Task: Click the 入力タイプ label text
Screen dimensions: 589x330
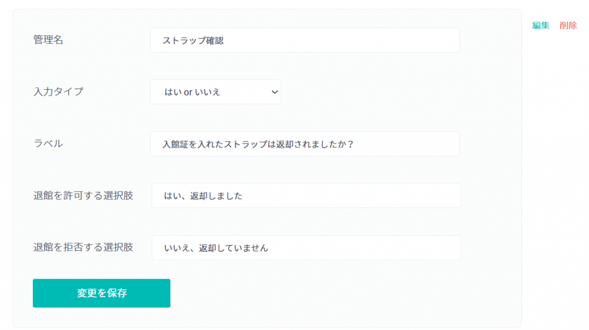Action: pos(58,91)
